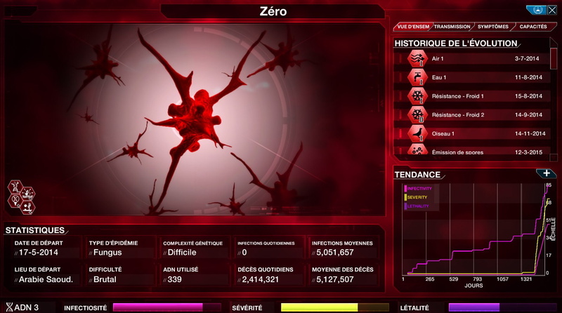Click the average deaths value 5,127,507
562x313 pixels.
335,279
